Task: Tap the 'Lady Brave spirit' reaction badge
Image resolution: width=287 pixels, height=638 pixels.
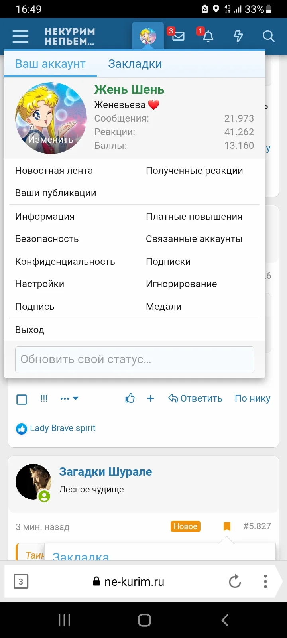Action: [55, 428]
